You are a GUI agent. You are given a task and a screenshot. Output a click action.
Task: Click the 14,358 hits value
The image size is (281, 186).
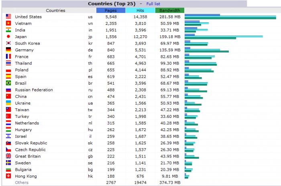(x=140, y=17)
